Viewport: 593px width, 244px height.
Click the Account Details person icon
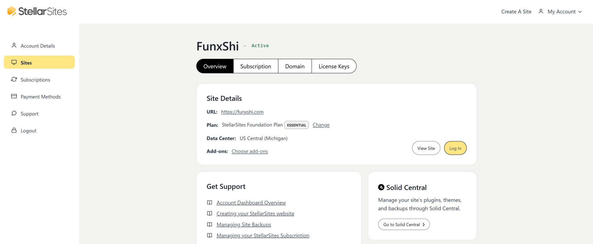[14, 45]
